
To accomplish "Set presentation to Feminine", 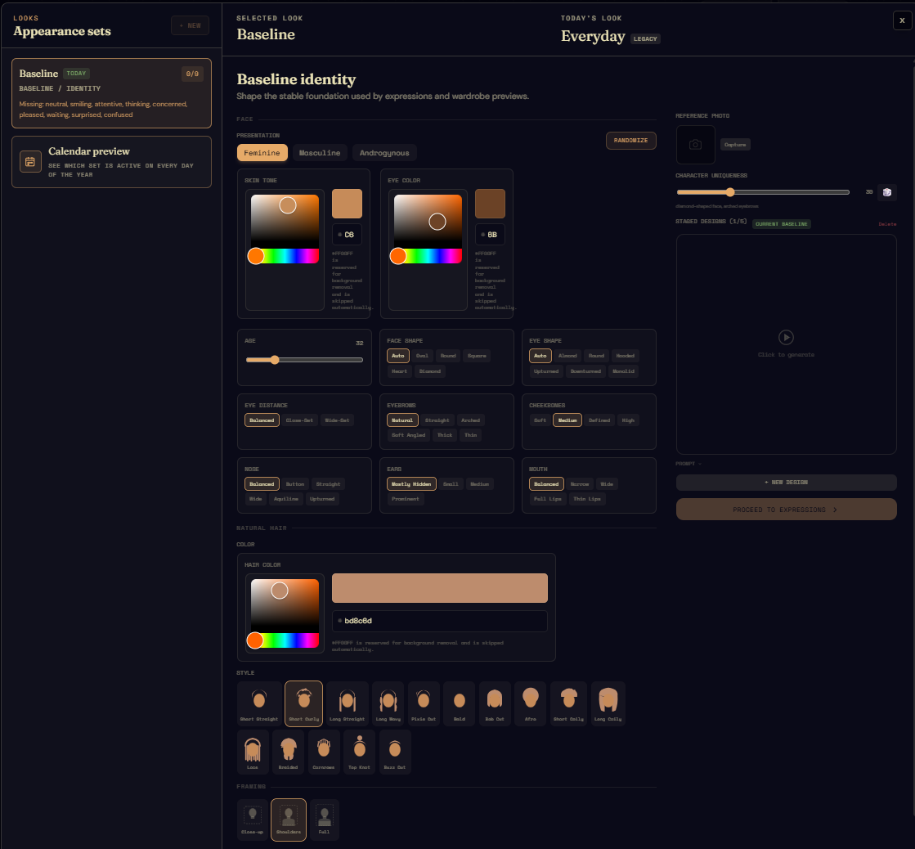I will tap(262, 153).
